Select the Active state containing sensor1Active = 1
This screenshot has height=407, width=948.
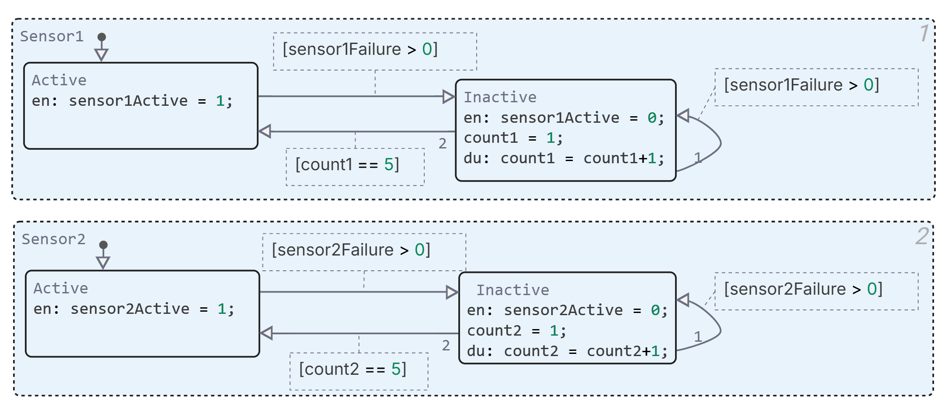pos(140,126)
